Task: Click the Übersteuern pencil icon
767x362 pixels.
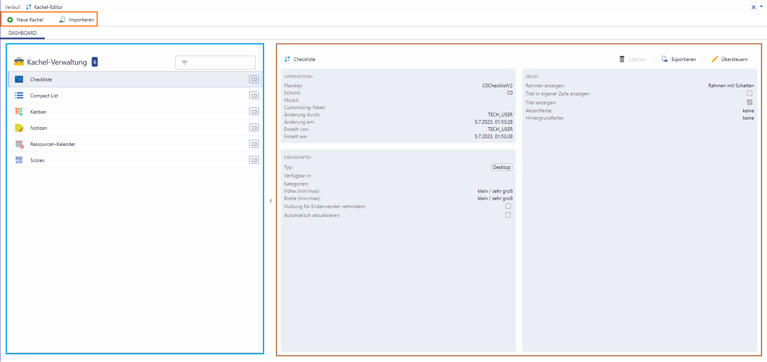Action: (x=714, y=59)
